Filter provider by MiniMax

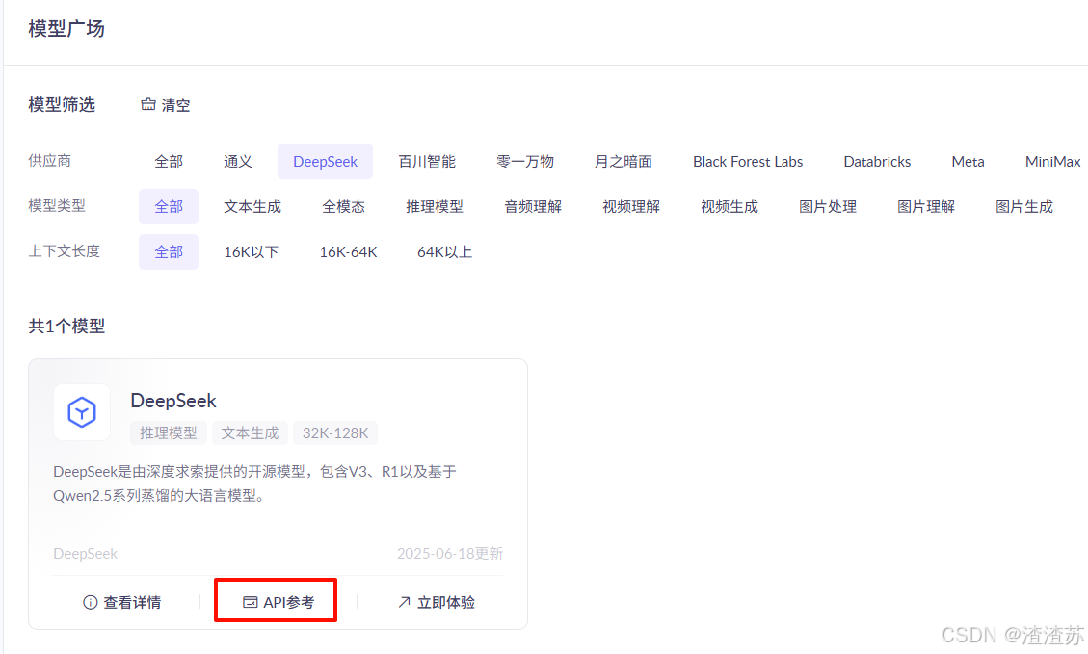point(1052,162)
